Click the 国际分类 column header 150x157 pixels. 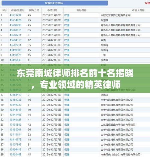pos(34,10)
